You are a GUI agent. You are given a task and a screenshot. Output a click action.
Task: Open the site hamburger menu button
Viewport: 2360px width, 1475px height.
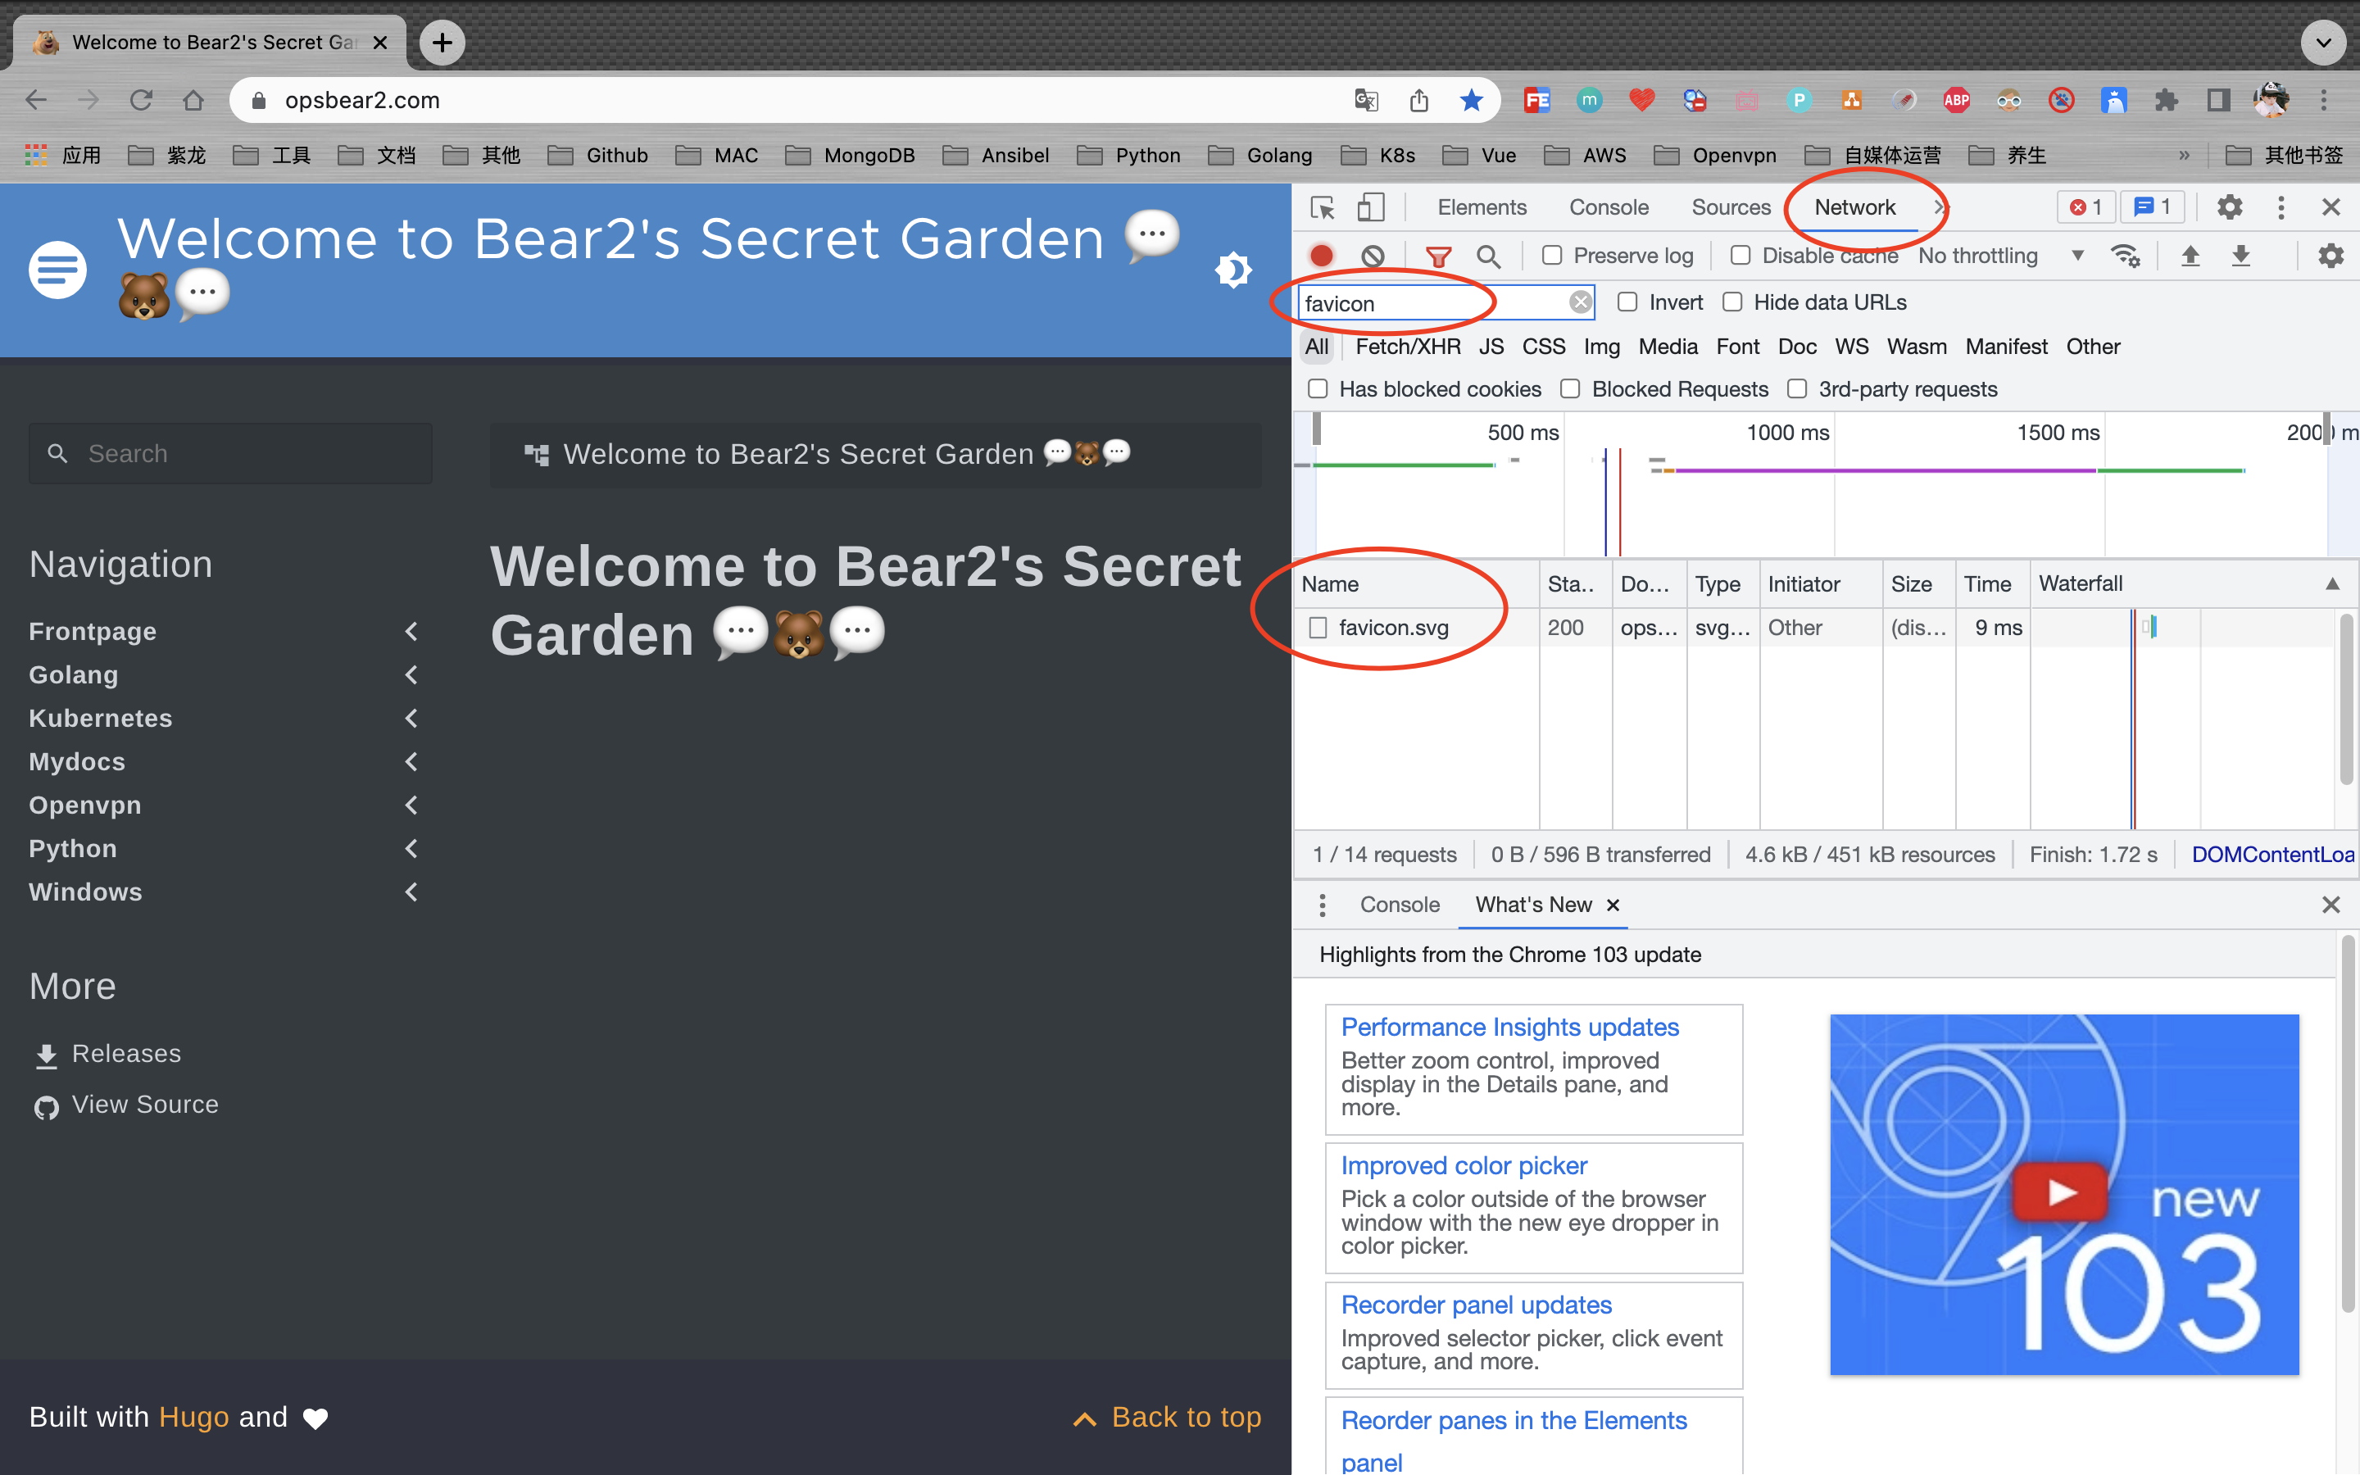tap(57, 270)
